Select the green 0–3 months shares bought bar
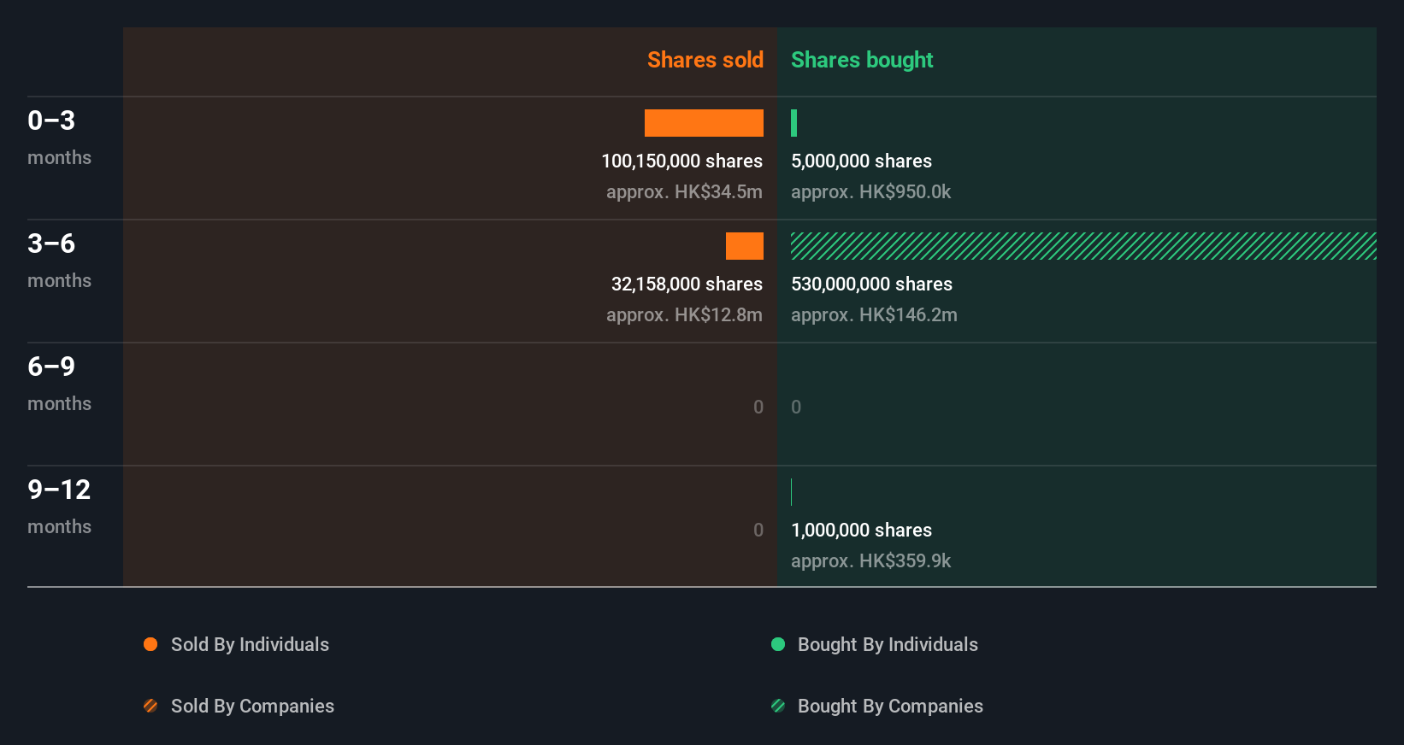Image resolution: width=1404 pixels, height=745 pixels. 794,123
